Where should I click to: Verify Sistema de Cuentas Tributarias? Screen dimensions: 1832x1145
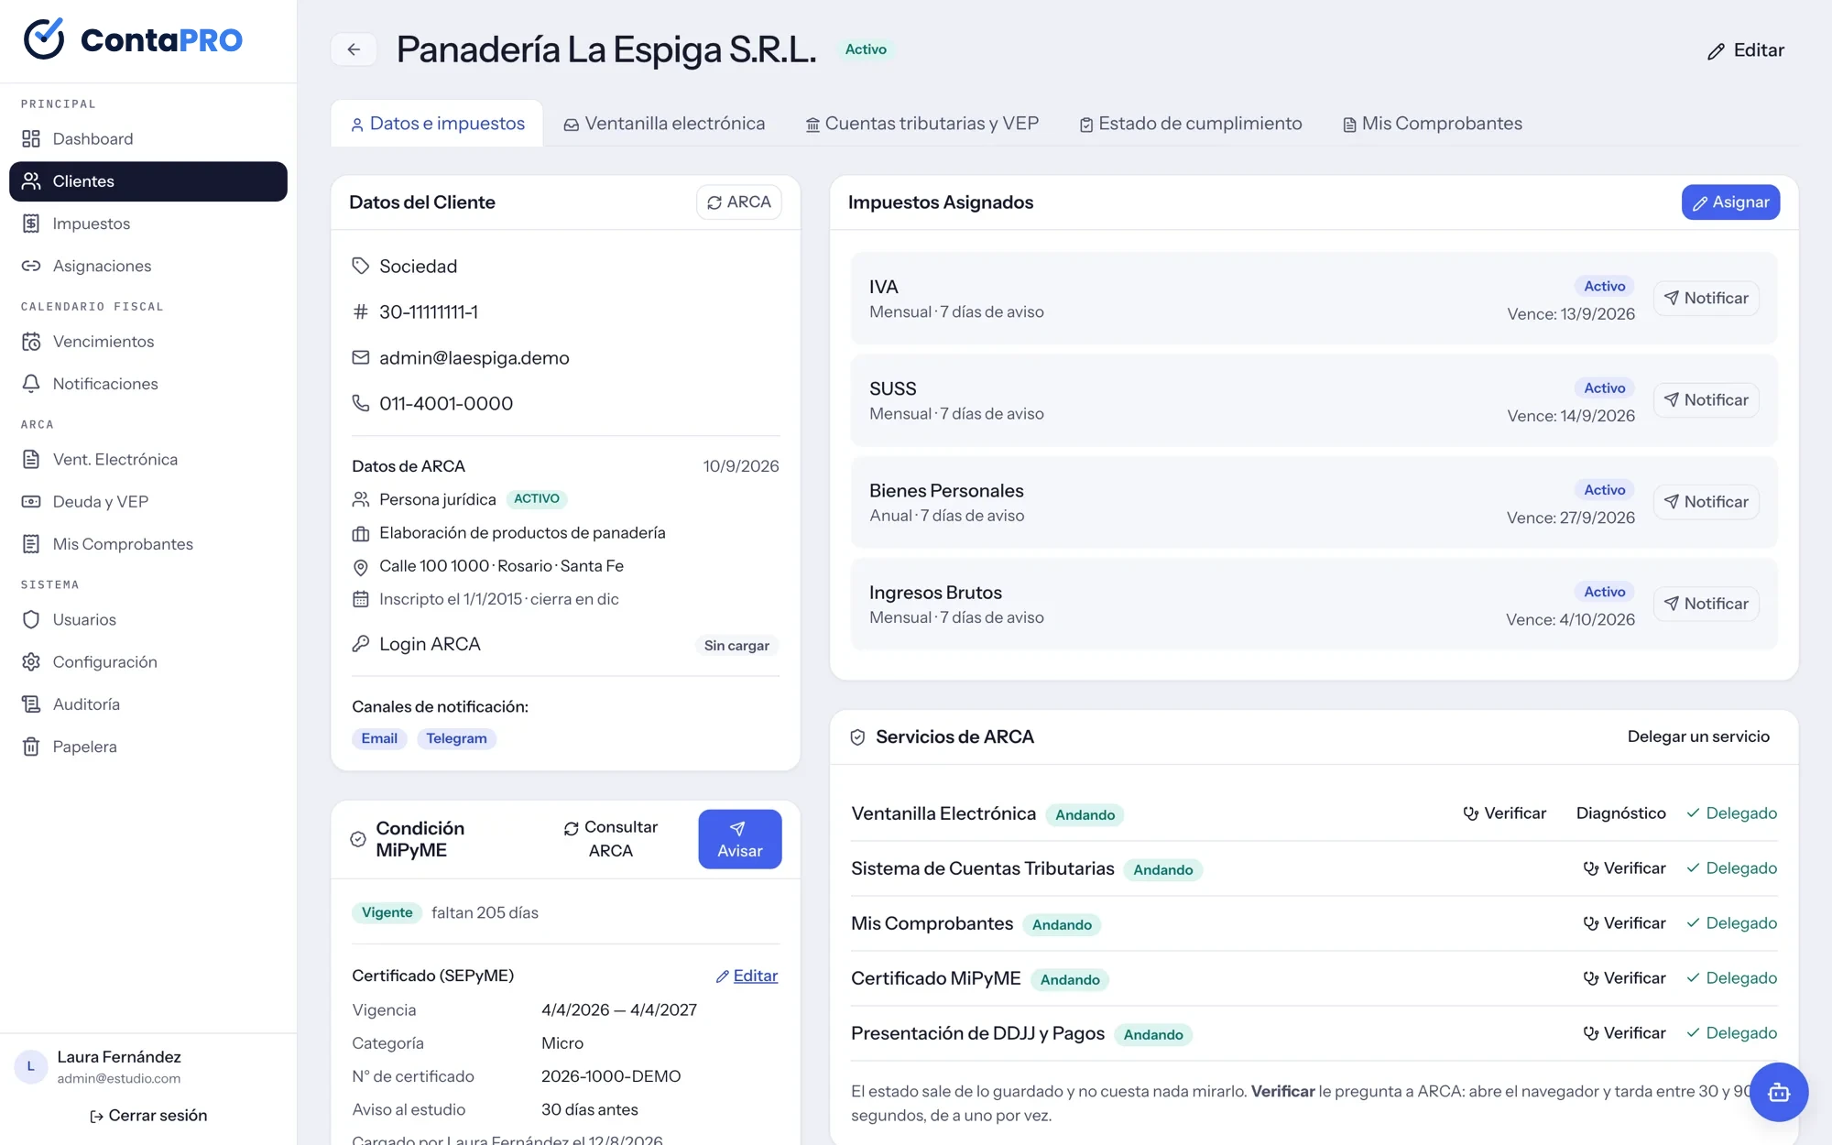1624,868
